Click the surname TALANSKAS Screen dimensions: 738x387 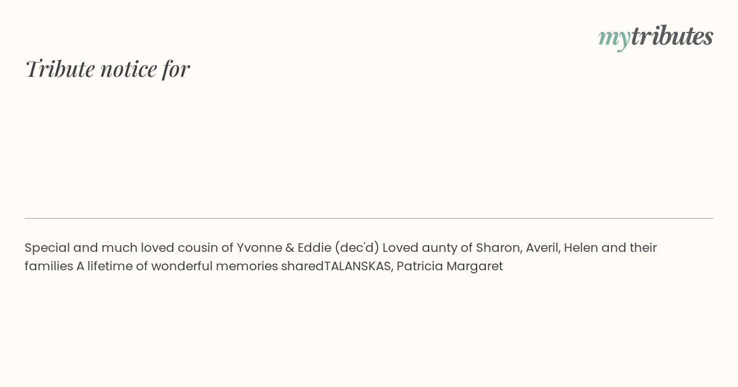(357, 266)
